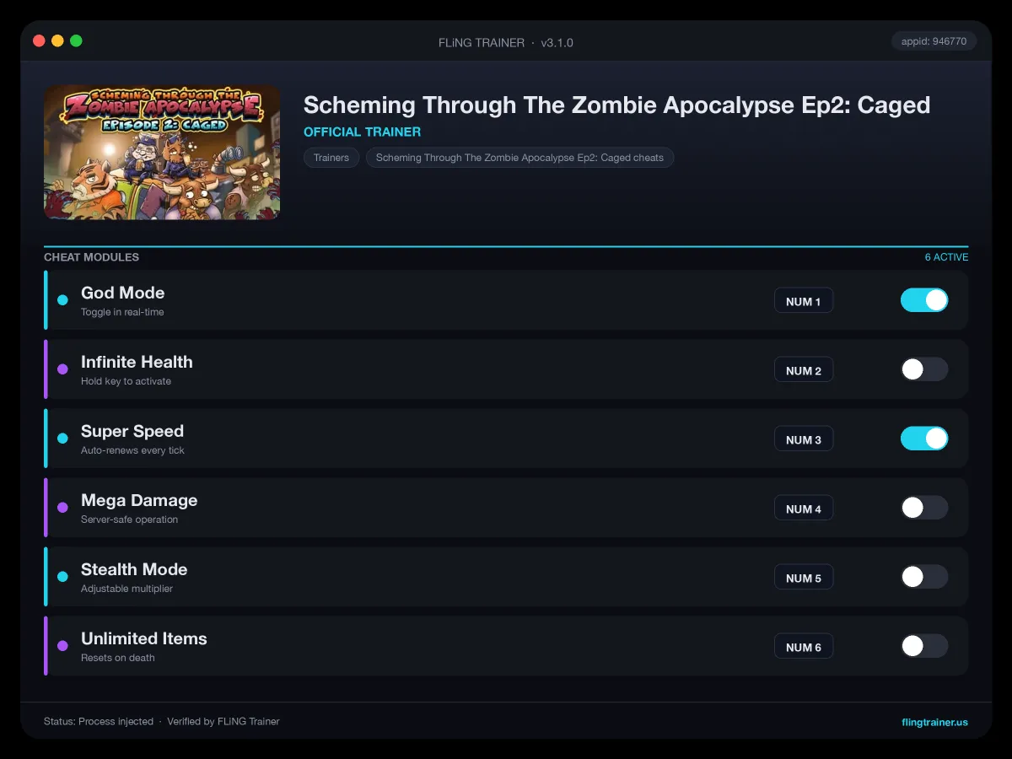Screen dimensions: 1012x759
Task: Click the NUM 3 hotkey button
Action: tap(804, 439)
